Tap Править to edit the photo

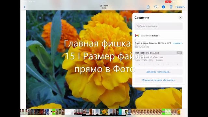tap(180, 7)
